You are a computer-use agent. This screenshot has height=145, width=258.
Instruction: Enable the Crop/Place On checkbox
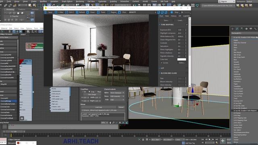[x=83, y=92]
